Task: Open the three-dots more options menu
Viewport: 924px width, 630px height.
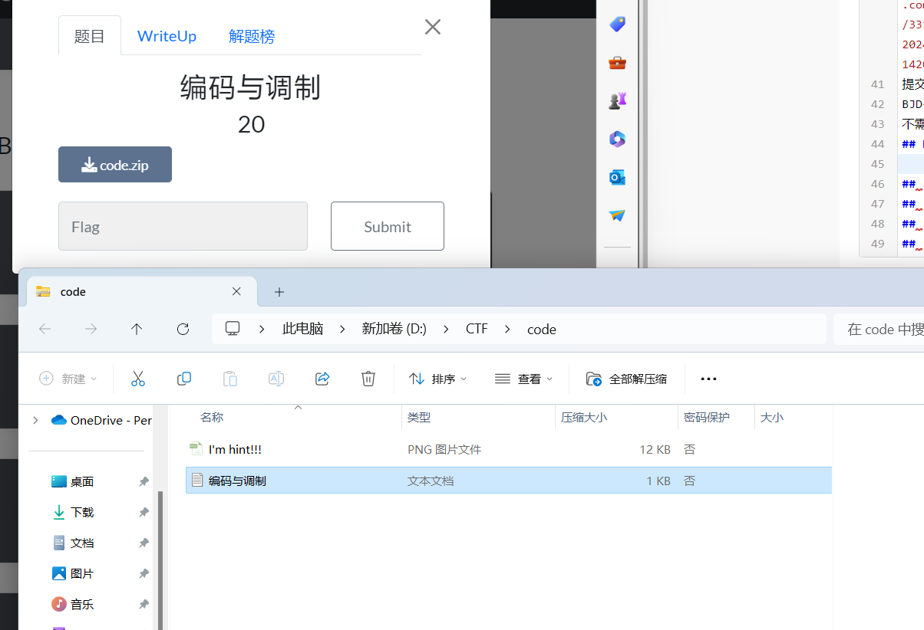Action: pos(708,379)
